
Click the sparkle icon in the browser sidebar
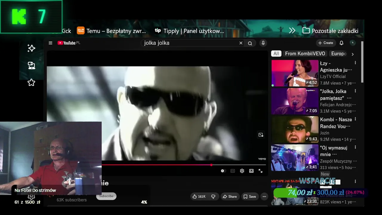click(31, 48)
